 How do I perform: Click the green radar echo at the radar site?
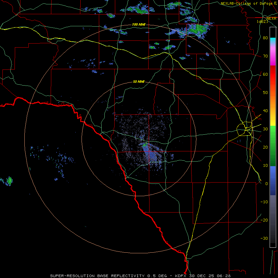[x=145, y=145]
